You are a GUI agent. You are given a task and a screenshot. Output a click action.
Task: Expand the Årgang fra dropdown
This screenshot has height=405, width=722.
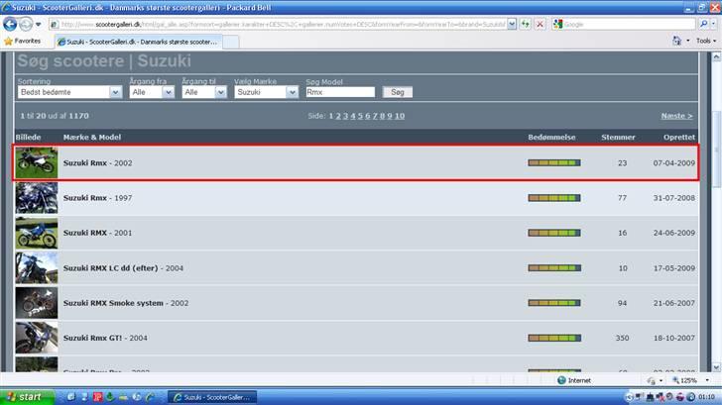(152, 92)
